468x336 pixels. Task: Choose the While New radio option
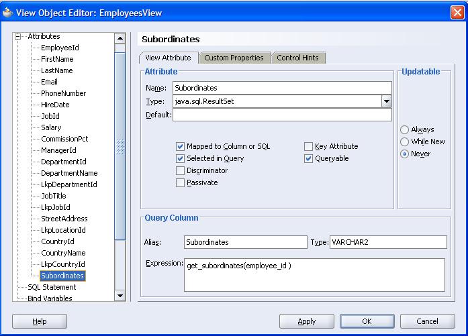tap(405, 142)
